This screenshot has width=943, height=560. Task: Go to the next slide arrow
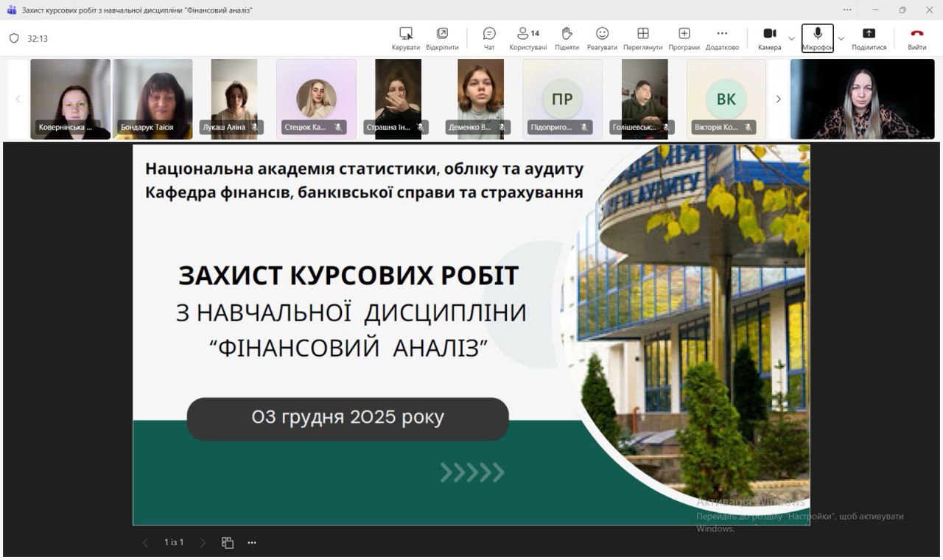[x=203, y=542]
